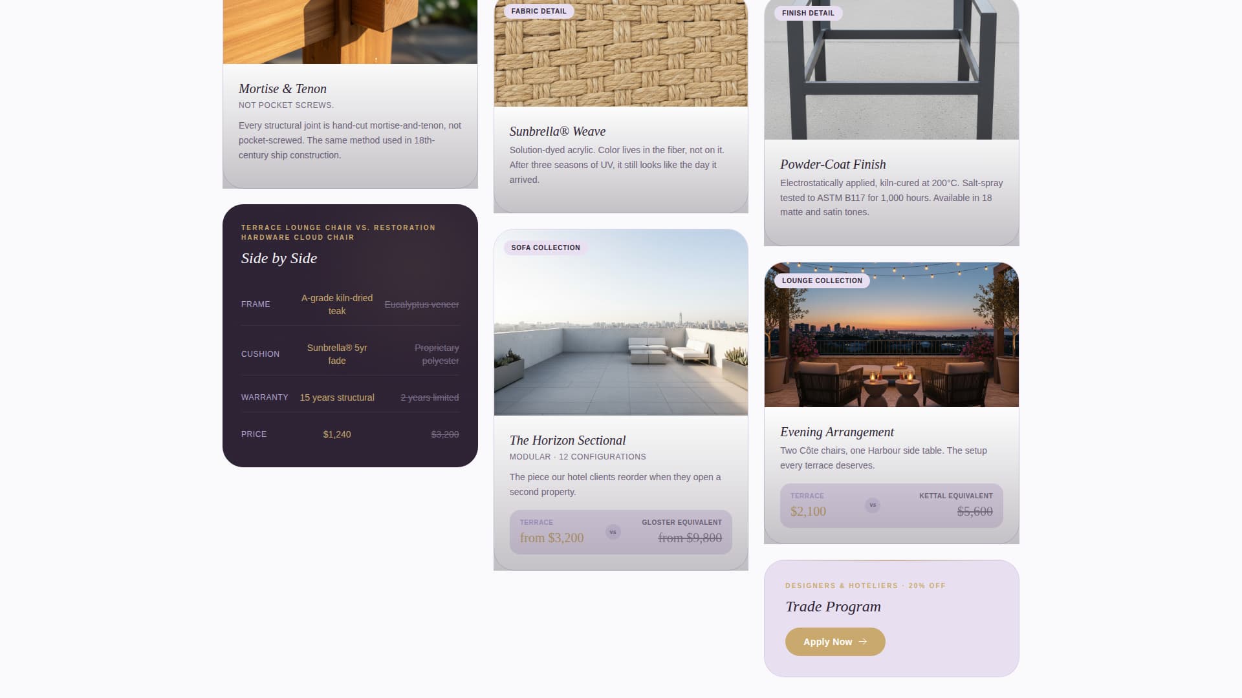This screenshot has height=698, width=1242.
Task: Click the GLOSTER EQUIVALENT label
Action: click(x=682, y=522)
